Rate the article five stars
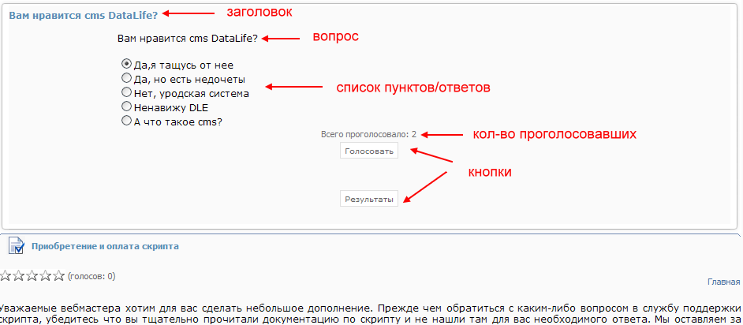Screen dimensions: 743x325 click(58, 276)
